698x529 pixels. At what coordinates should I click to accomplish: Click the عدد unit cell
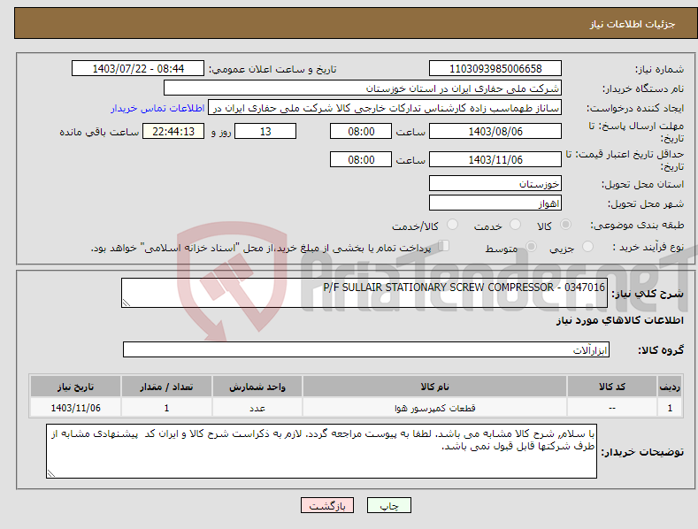coord(257,408)
